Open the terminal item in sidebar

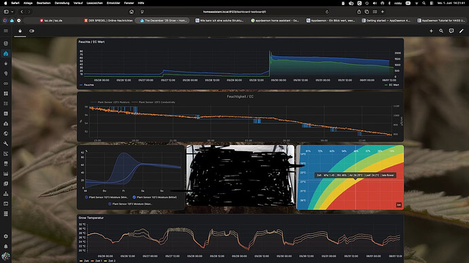[5, 203]
